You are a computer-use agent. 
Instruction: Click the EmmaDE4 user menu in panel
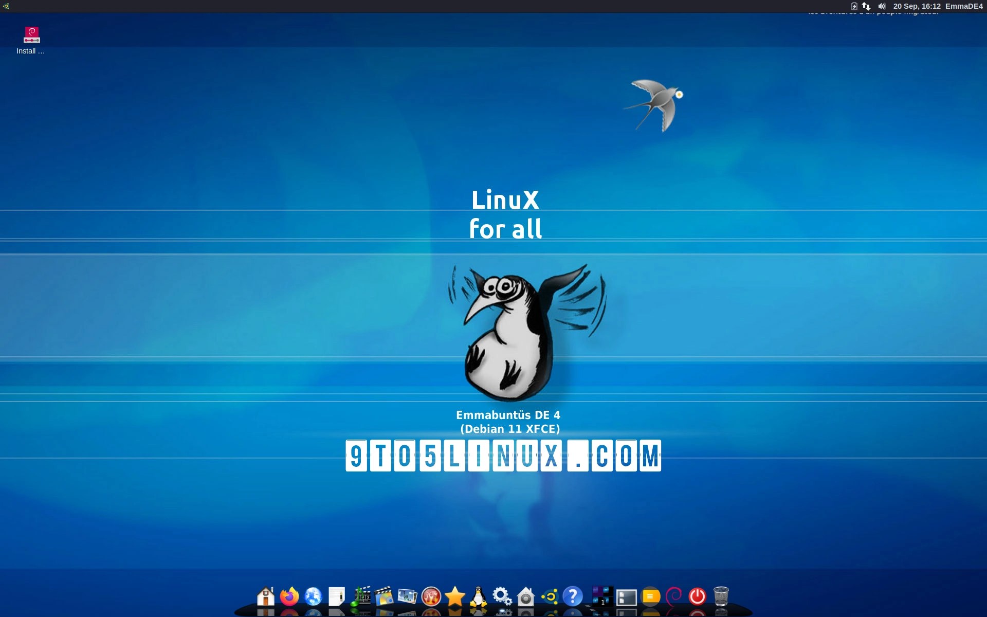click(x=964, y=6)
